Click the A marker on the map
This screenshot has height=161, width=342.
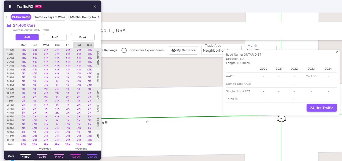281,118
